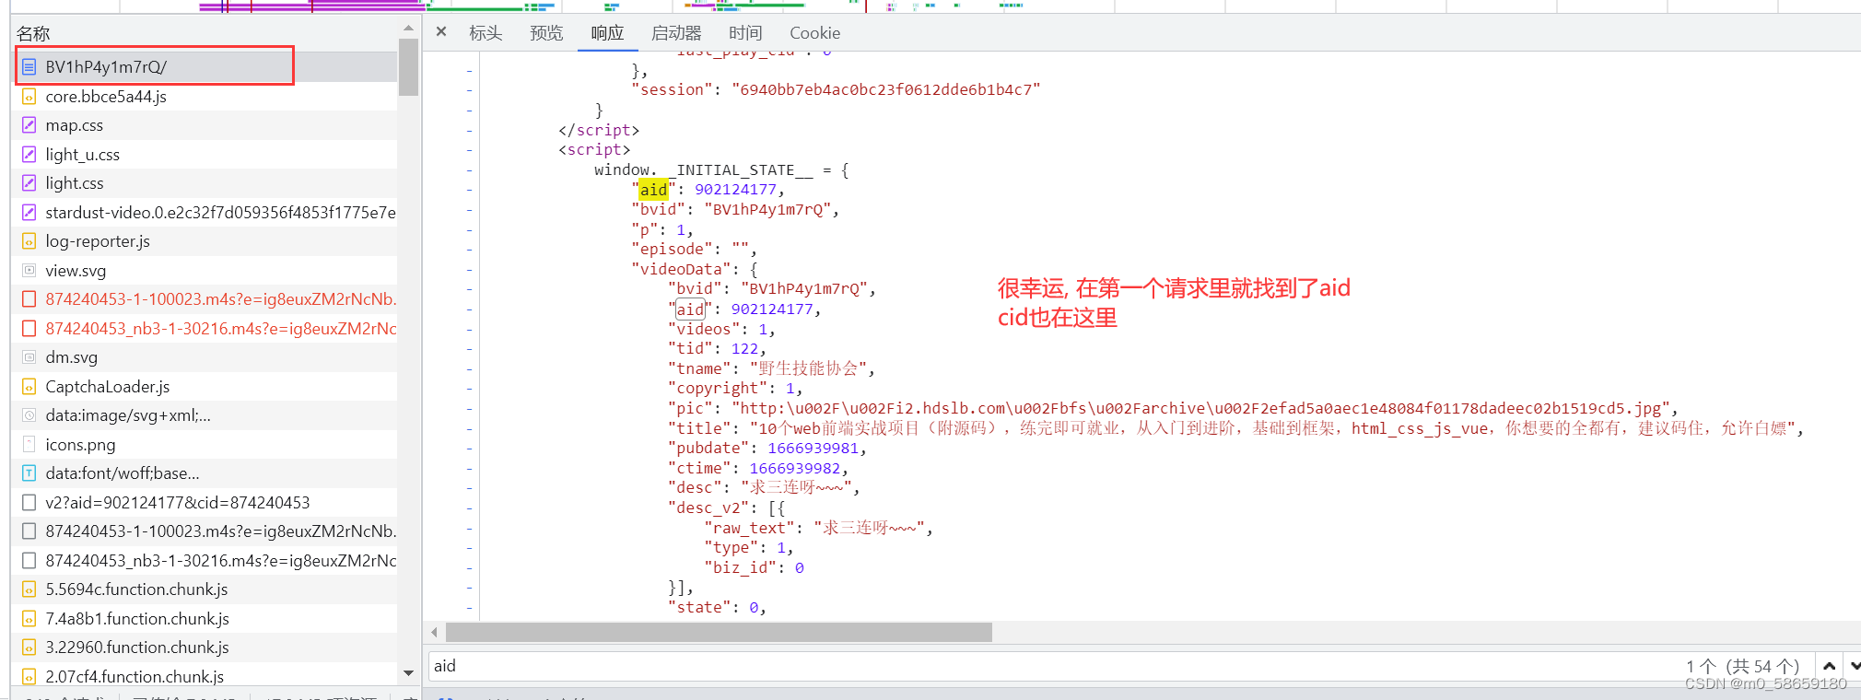Click the script icon next to CaptchaLoader.js

pyautogui.click(x=29, y=387)
